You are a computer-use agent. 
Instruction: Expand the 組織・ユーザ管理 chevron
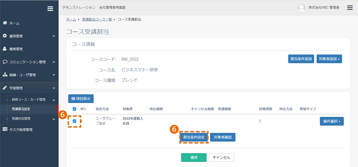point(54,75)
